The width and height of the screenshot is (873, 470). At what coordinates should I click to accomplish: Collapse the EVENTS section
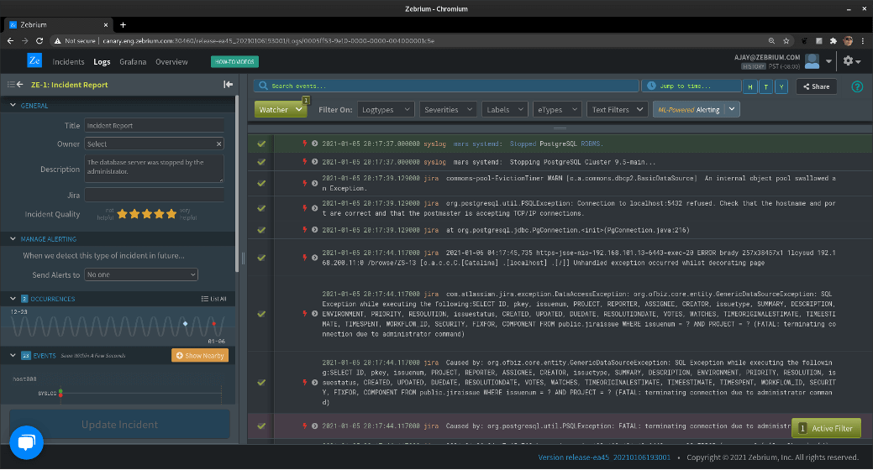[x=13, y=355]
